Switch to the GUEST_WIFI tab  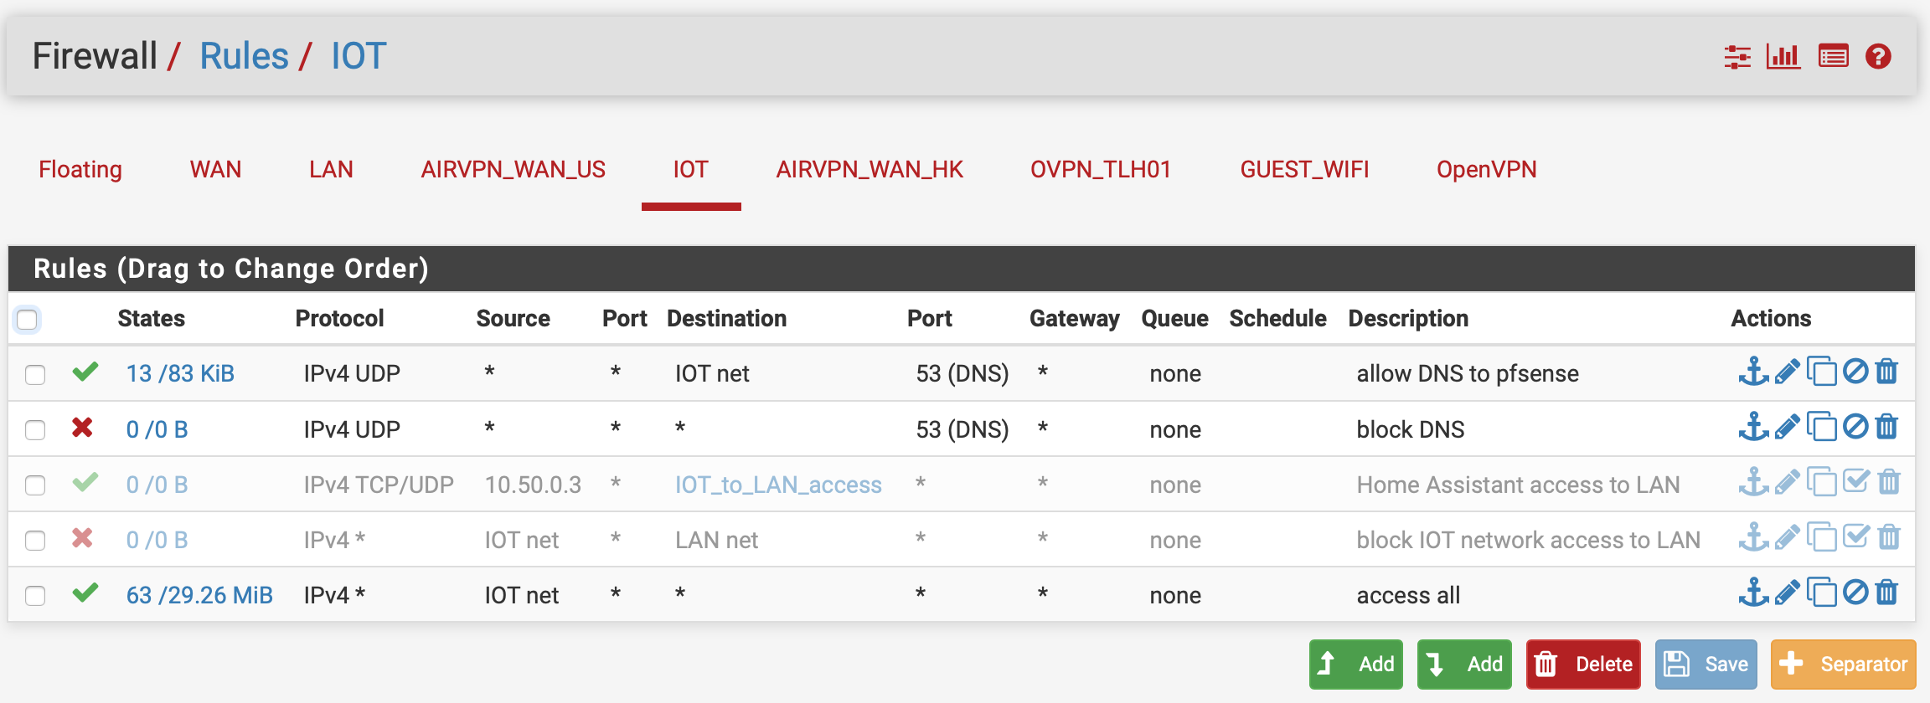[1304, 169]
